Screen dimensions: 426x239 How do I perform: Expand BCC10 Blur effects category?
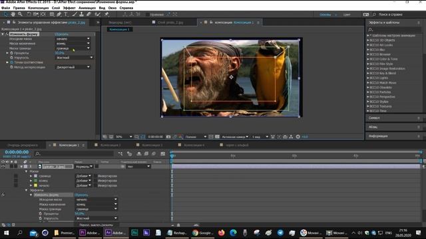point(368,50)
